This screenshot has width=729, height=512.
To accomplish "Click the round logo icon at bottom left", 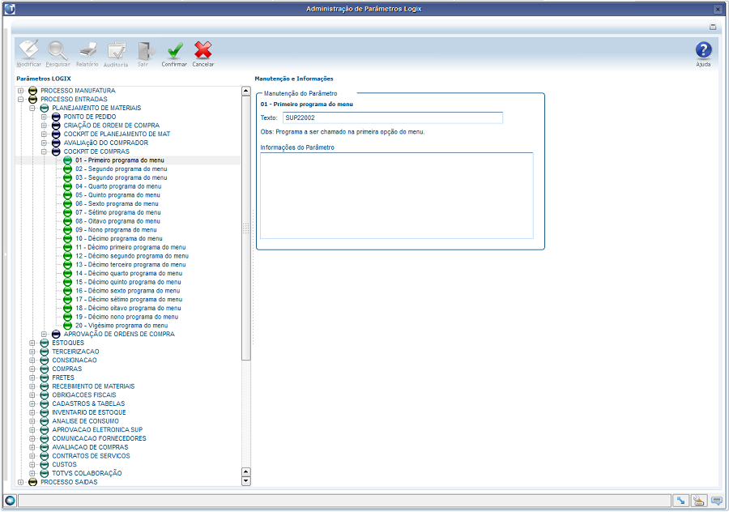I will (10, 501).
